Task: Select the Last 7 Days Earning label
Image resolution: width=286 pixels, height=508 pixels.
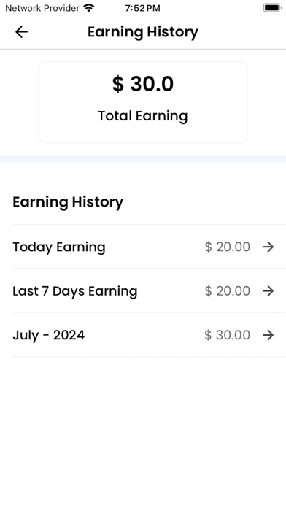Action: [x=75, y=291]
